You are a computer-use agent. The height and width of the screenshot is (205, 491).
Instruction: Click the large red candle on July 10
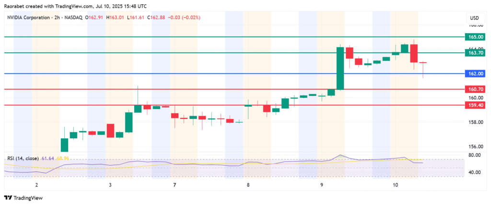point(414,53)
